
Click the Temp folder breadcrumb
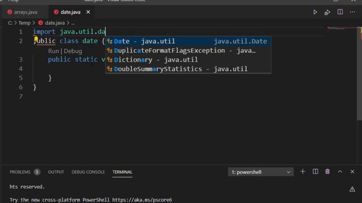pos(24,23)
